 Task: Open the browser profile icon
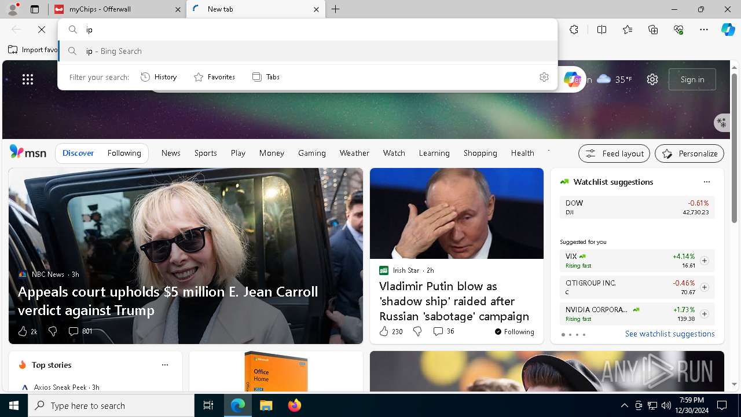click(x=12, y=9)
